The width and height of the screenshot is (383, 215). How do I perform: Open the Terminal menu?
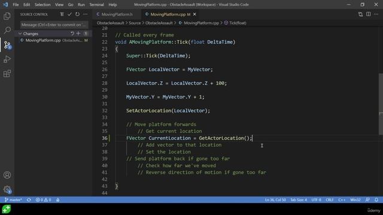[96, 5]
